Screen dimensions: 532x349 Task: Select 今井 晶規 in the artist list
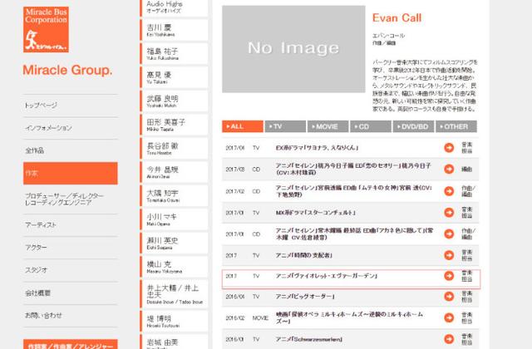click(x=174, y=172)
